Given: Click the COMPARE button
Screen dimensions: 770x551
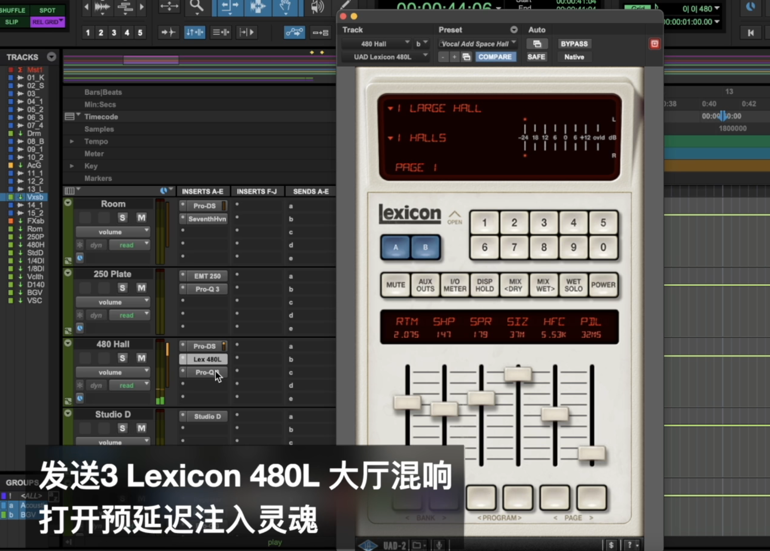Looking at the screenshot, I should [495, 57].
